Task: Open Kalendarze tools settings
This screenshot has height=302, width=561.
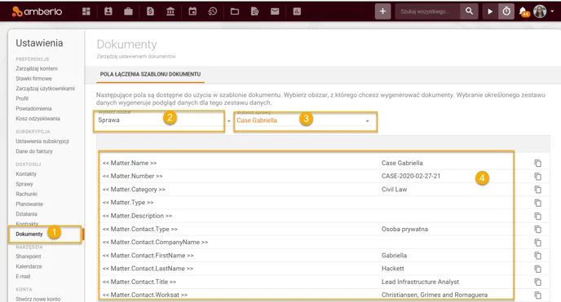Action: pos(29,267)
